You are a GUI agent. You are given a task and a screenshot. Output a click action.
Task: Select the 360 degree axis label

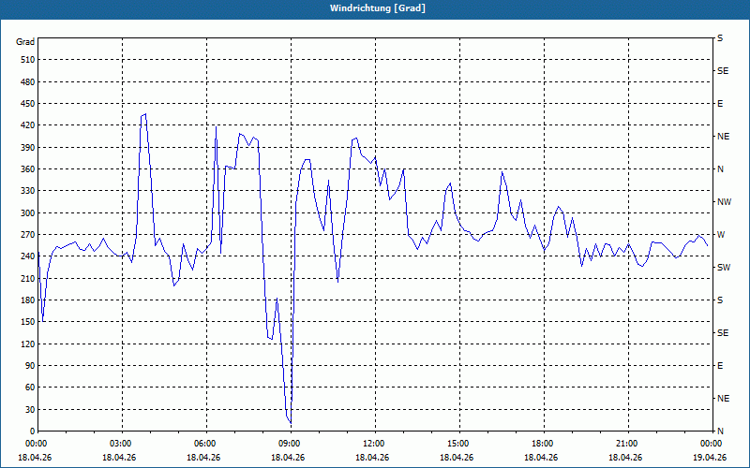click(28, 169)
